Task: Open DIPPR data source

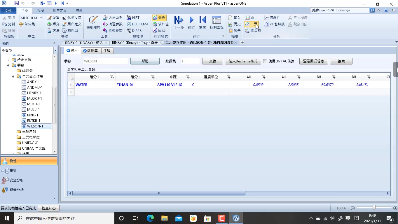Action: click(134, 31)
